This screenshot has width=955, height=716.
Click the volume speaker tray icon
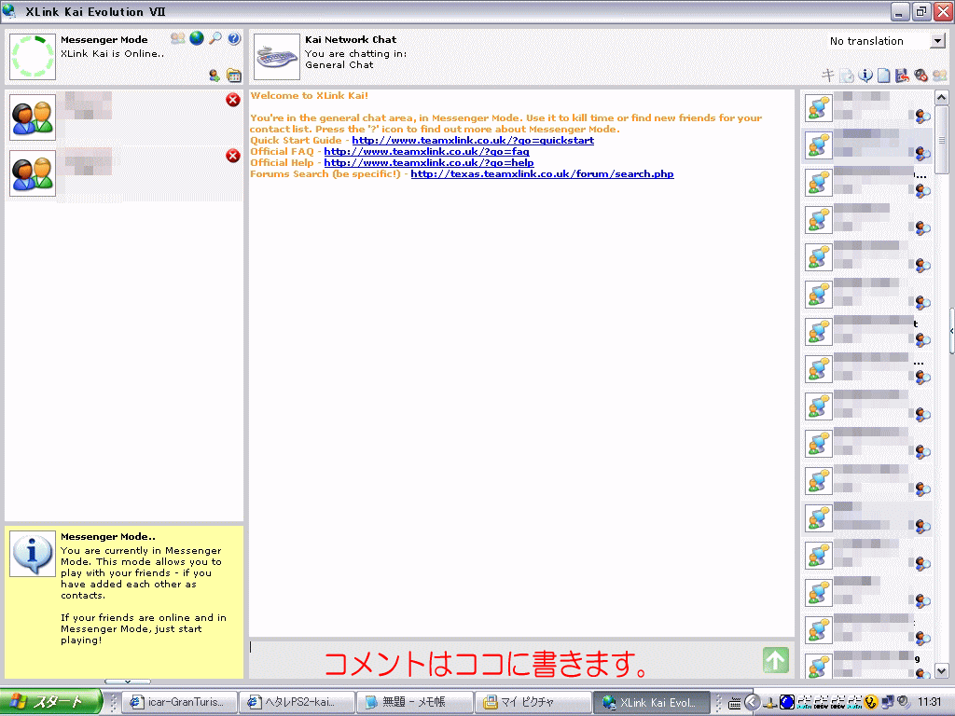point(903,702)
